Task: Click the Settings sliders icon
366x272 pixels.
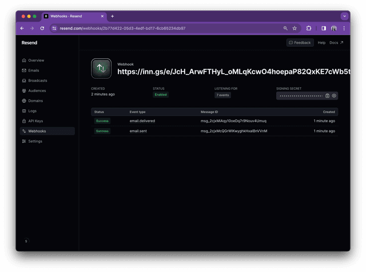Action: tap(24, 141)
